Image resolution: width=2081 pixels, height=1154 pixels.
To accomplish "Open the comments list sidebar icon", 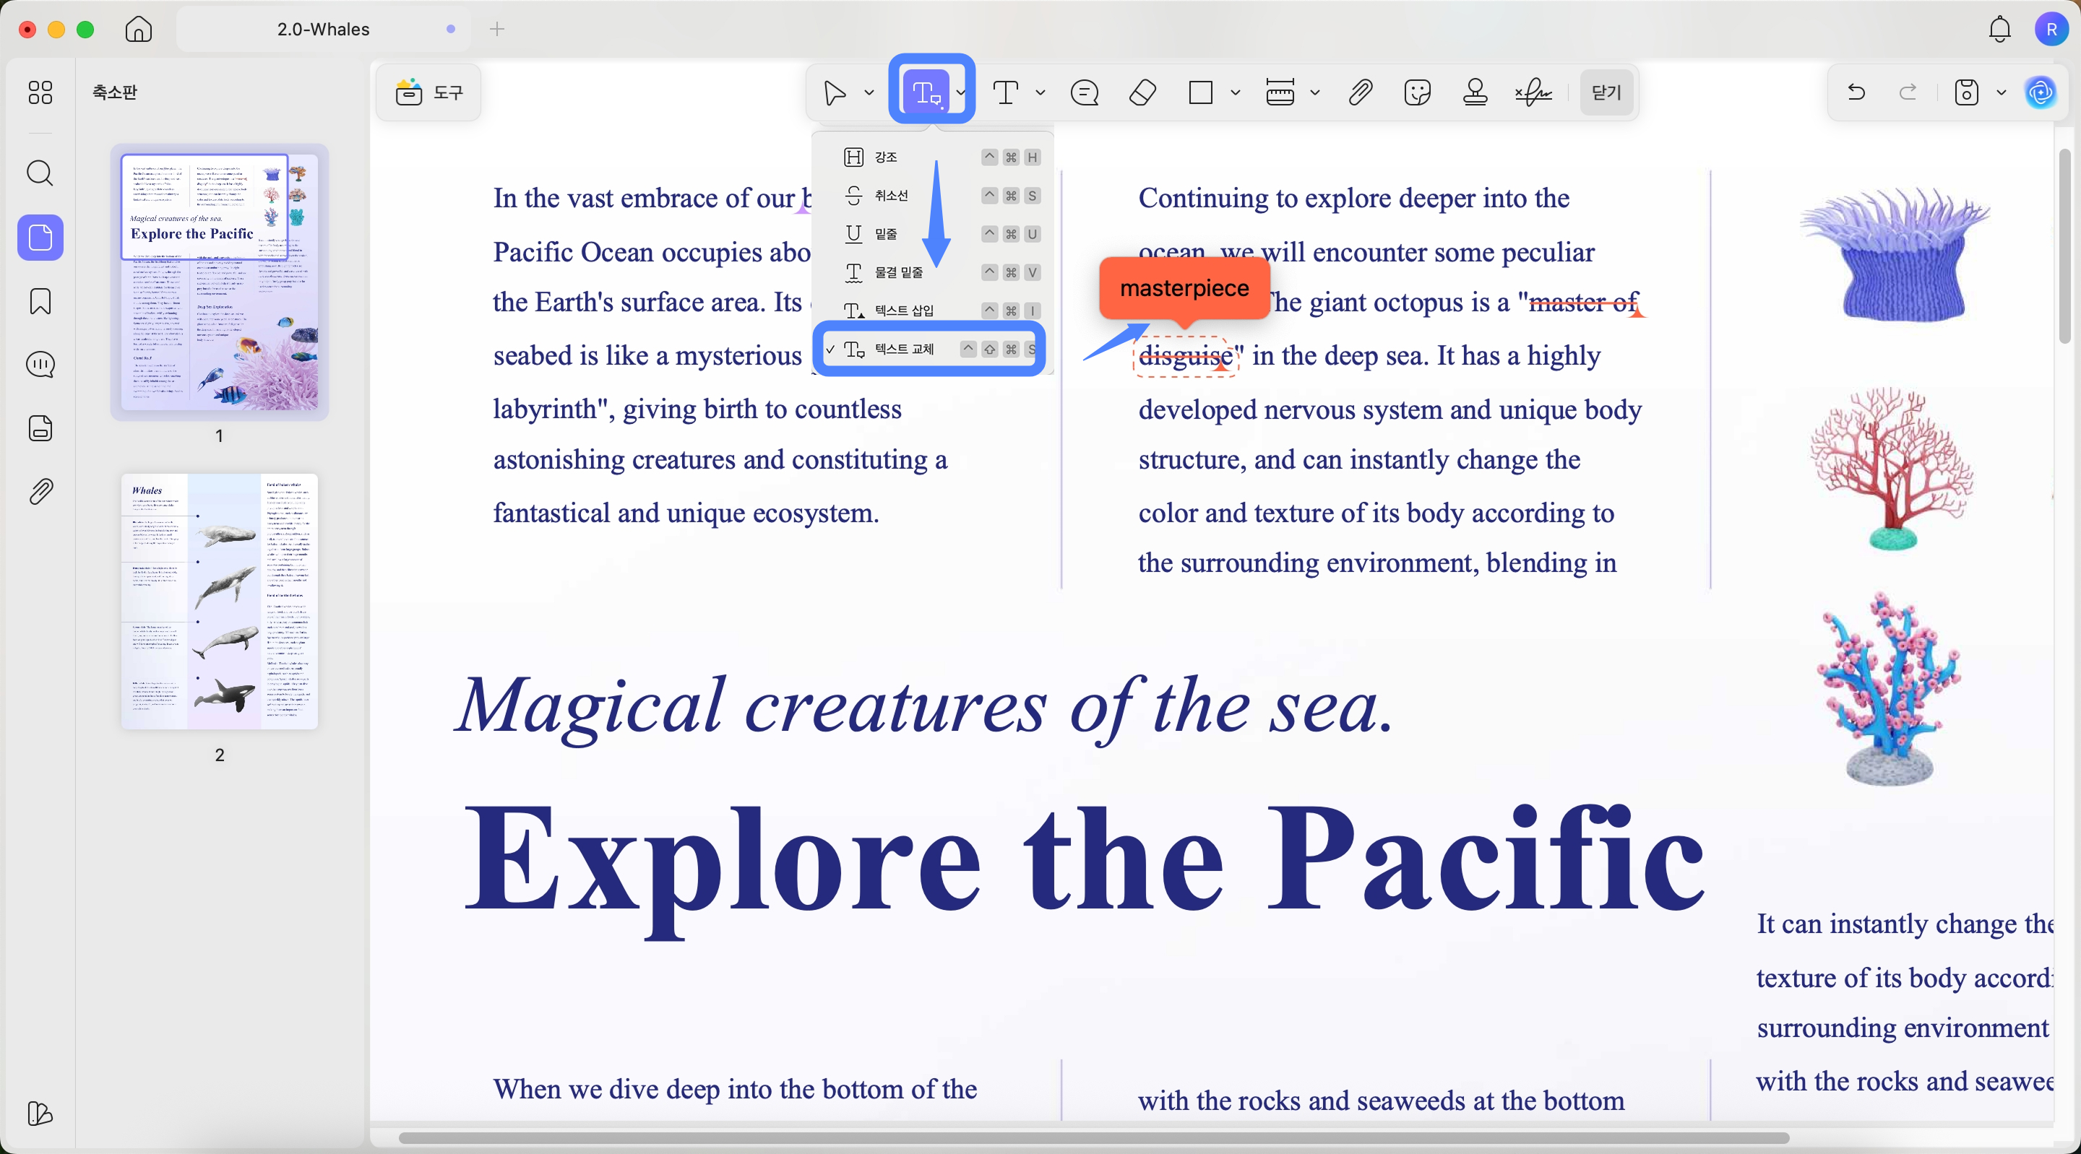I will coord(40,364).
